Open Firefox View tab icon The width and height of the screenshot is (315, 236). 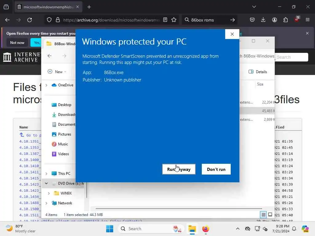[x=6, y=7]
